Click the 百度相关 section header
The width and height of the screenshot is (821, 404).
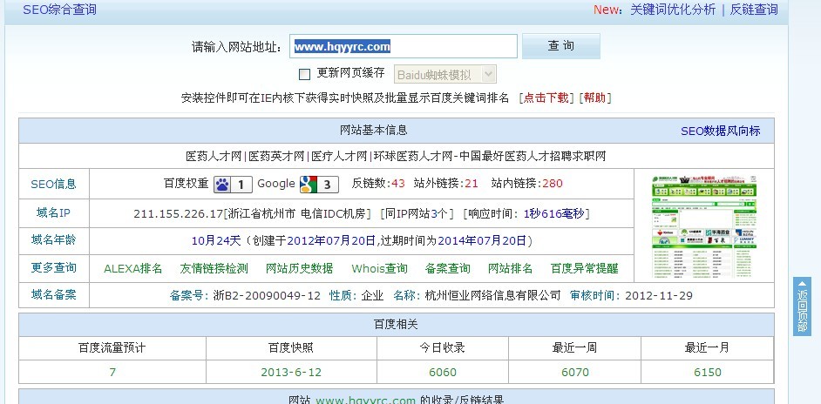(396, 325)
